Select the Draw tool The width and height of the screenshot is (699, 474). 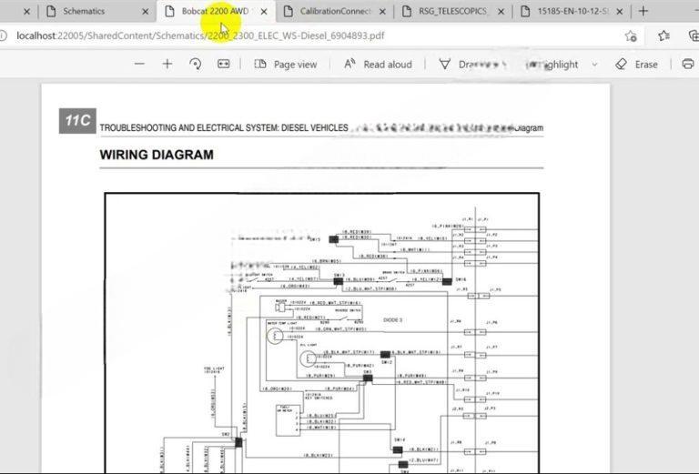(472, 65)
